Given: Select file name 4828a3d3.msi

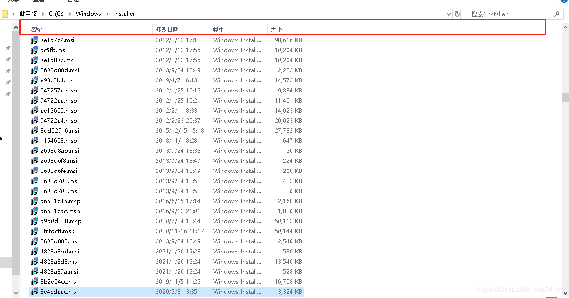Looking at the screenshot, I should click(x=60, y=262).
